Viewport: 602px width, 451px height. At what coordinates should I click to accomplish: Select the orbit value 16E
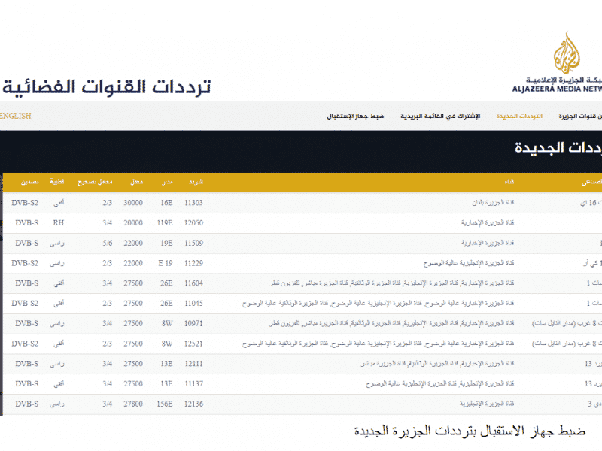click(166, 203)
